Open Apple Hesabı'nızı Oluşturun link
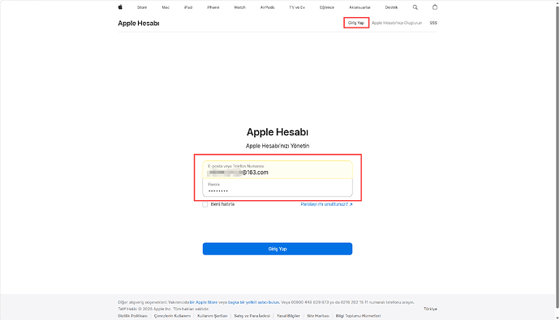Image resolution: width=560 pixels, height=320 pixels. (397, 23)
